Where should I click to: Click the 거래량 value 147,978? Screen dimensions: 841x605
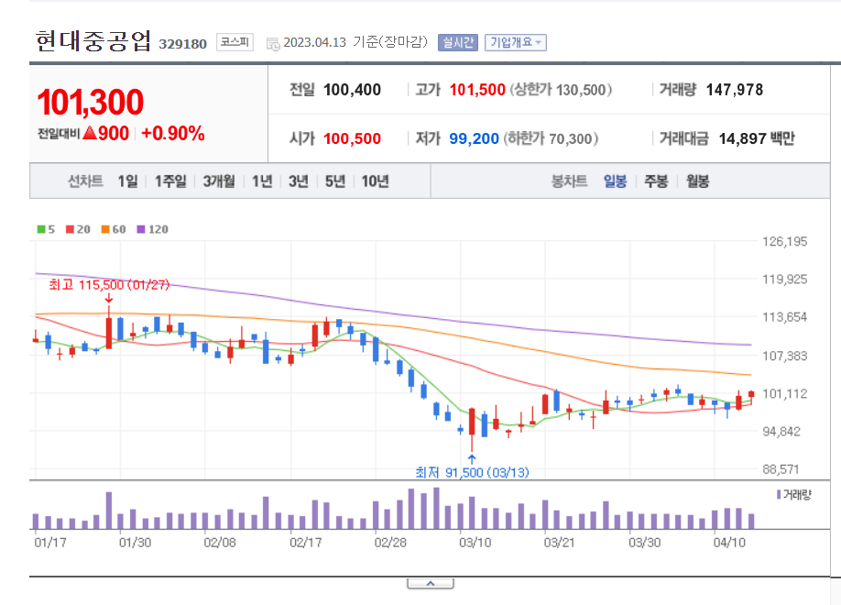(734, 90)
